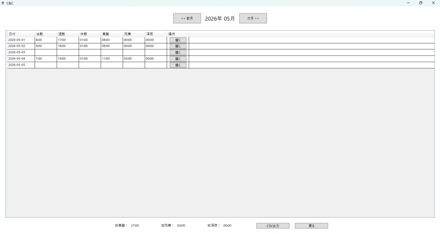The width and height of the screenshot is (440, 234).
Task: Click the 戻る back button
Action: click(311, 225)
